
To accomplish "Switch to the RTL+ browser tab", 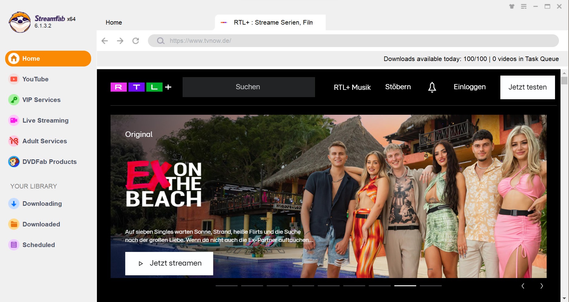I will pos(270,22).
